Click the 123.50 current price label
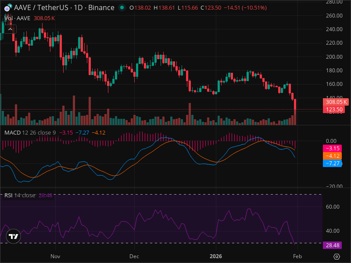Screen dimensions: 351x263 click(x=334, y=110)
